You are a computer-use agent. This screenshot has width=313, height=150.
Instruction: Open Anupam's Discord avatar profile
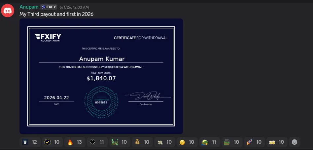(x=7, y=11)
